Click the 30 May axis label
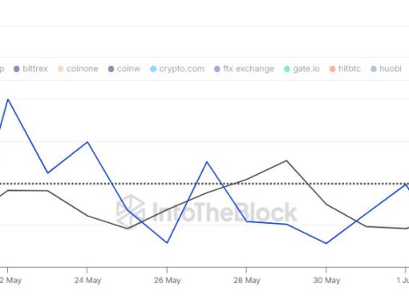Screen dimensions: 409x296 click(326, 280)
